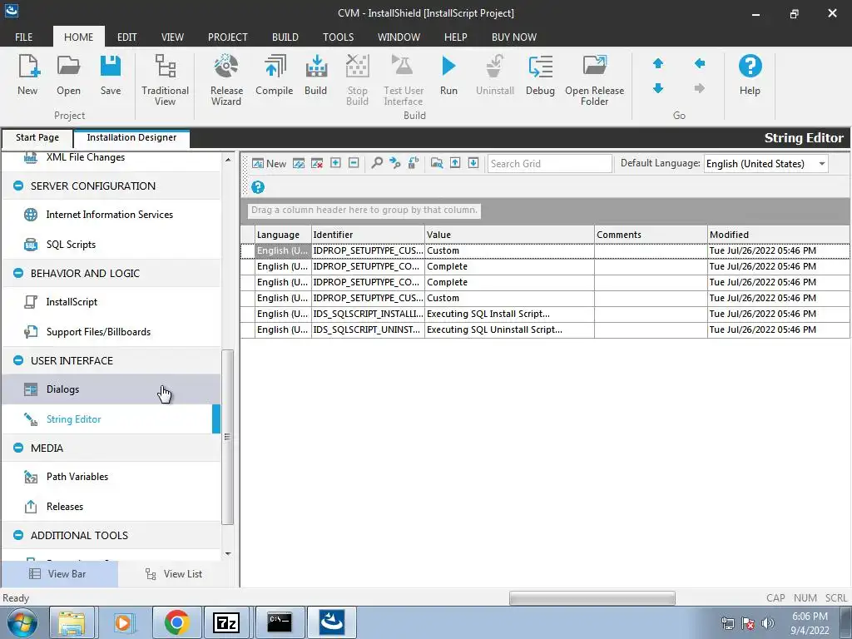The image size is (852, 639).
Task: Click the Find magnifier icon
Action: tap(377, 163)
